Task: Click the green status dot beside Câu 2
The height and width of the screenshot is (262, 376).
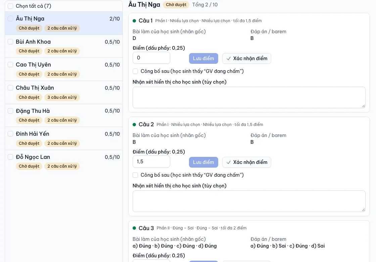Action: (134, 125)
